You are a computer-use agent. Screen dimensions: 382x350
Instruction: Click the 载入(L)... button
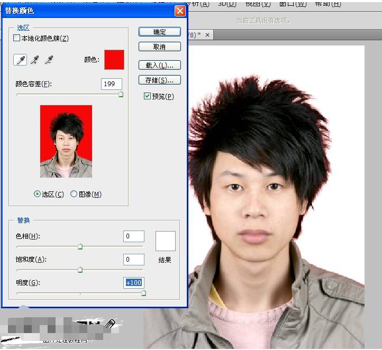[160, 65]
